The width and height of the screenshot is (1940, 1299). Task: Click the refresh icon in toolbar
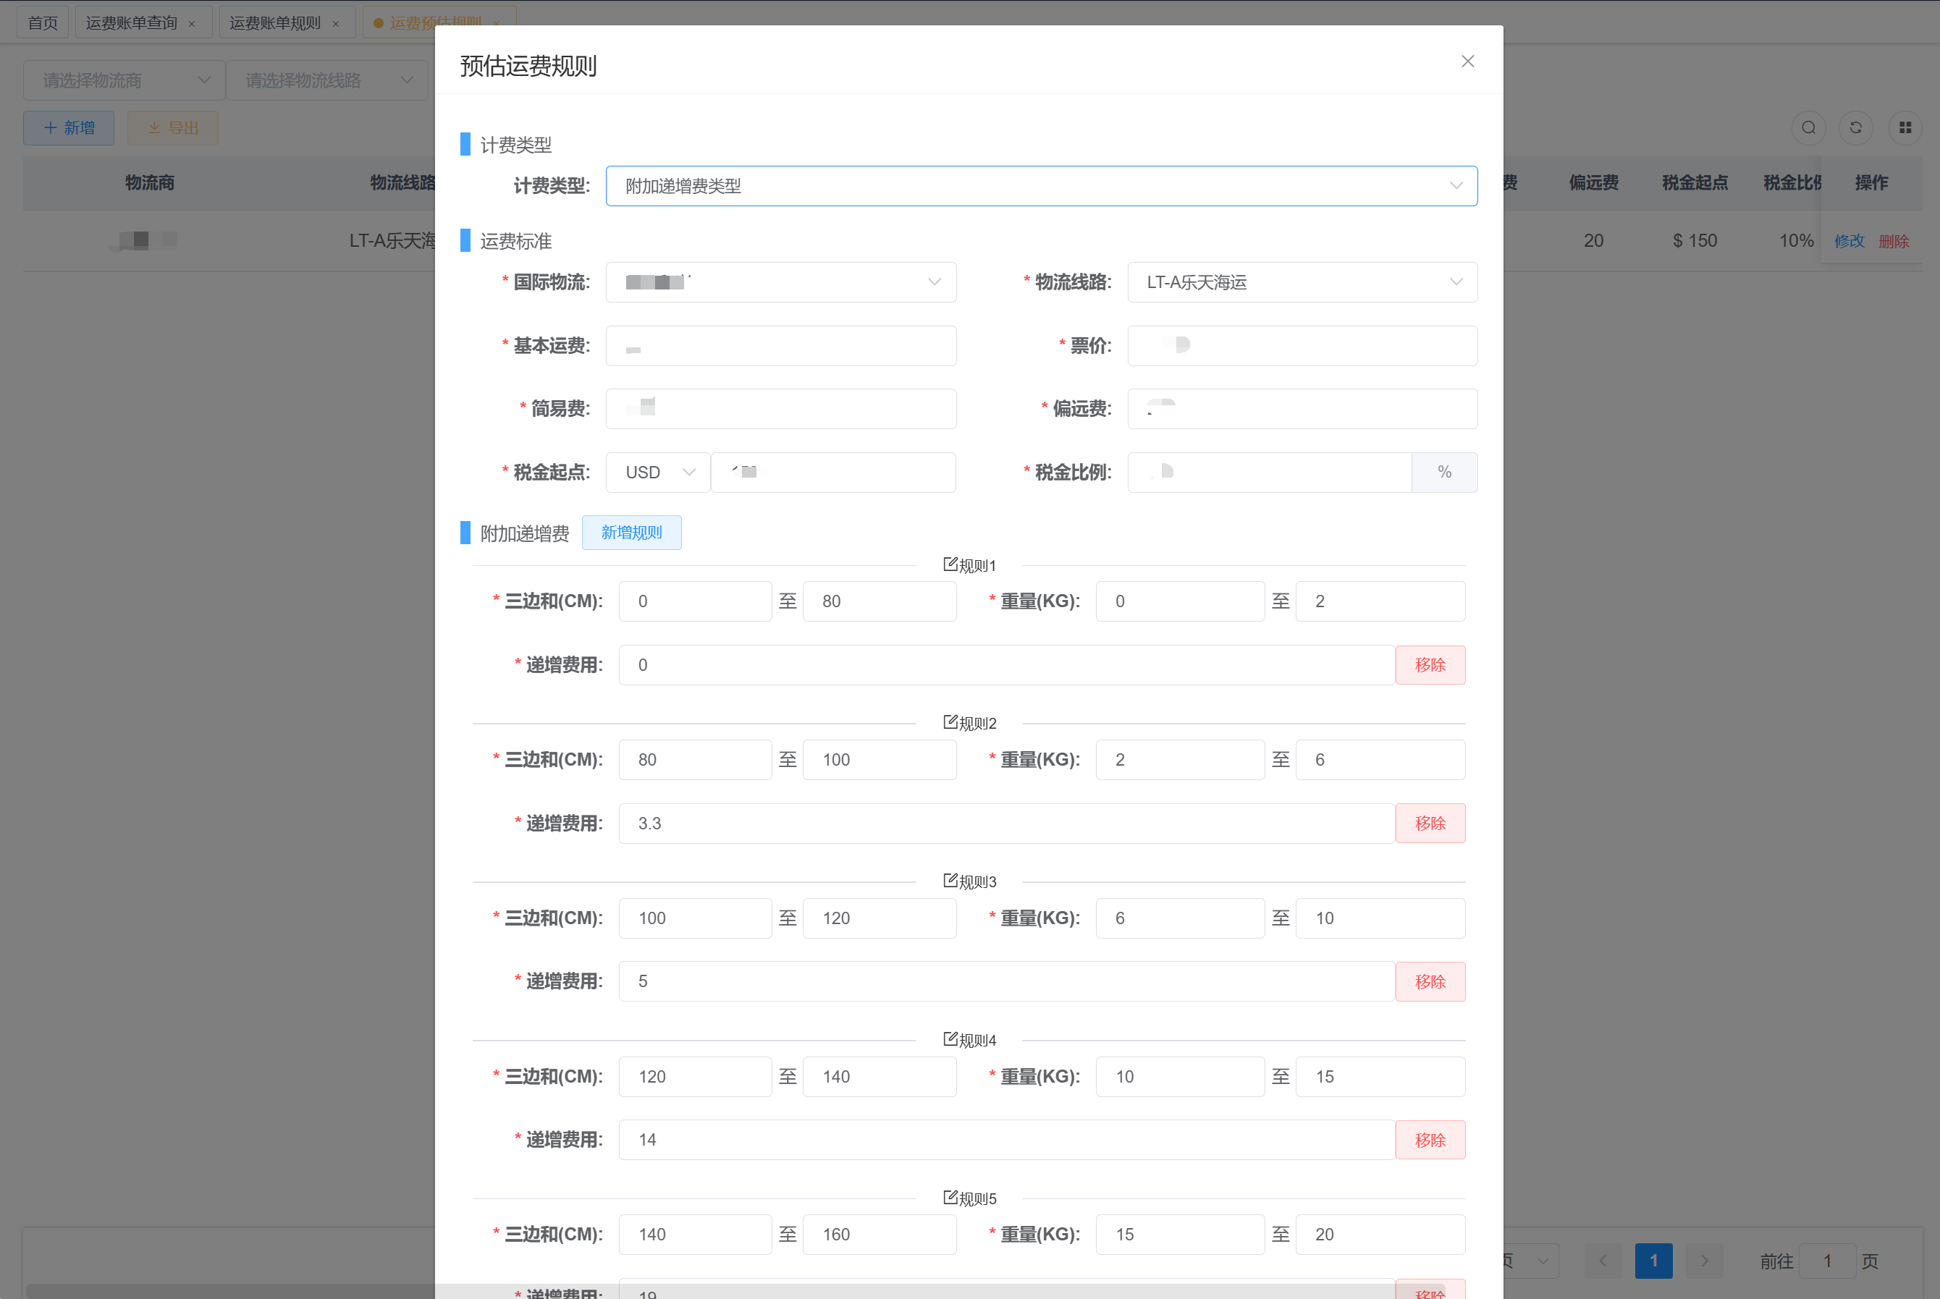coord(1855,127)
